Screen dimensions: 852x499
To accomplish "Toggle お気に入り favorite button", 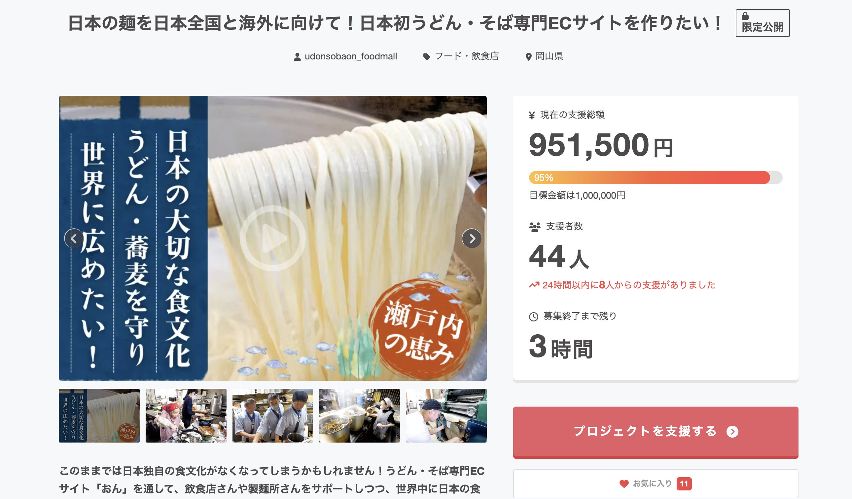I will point(656,483).
